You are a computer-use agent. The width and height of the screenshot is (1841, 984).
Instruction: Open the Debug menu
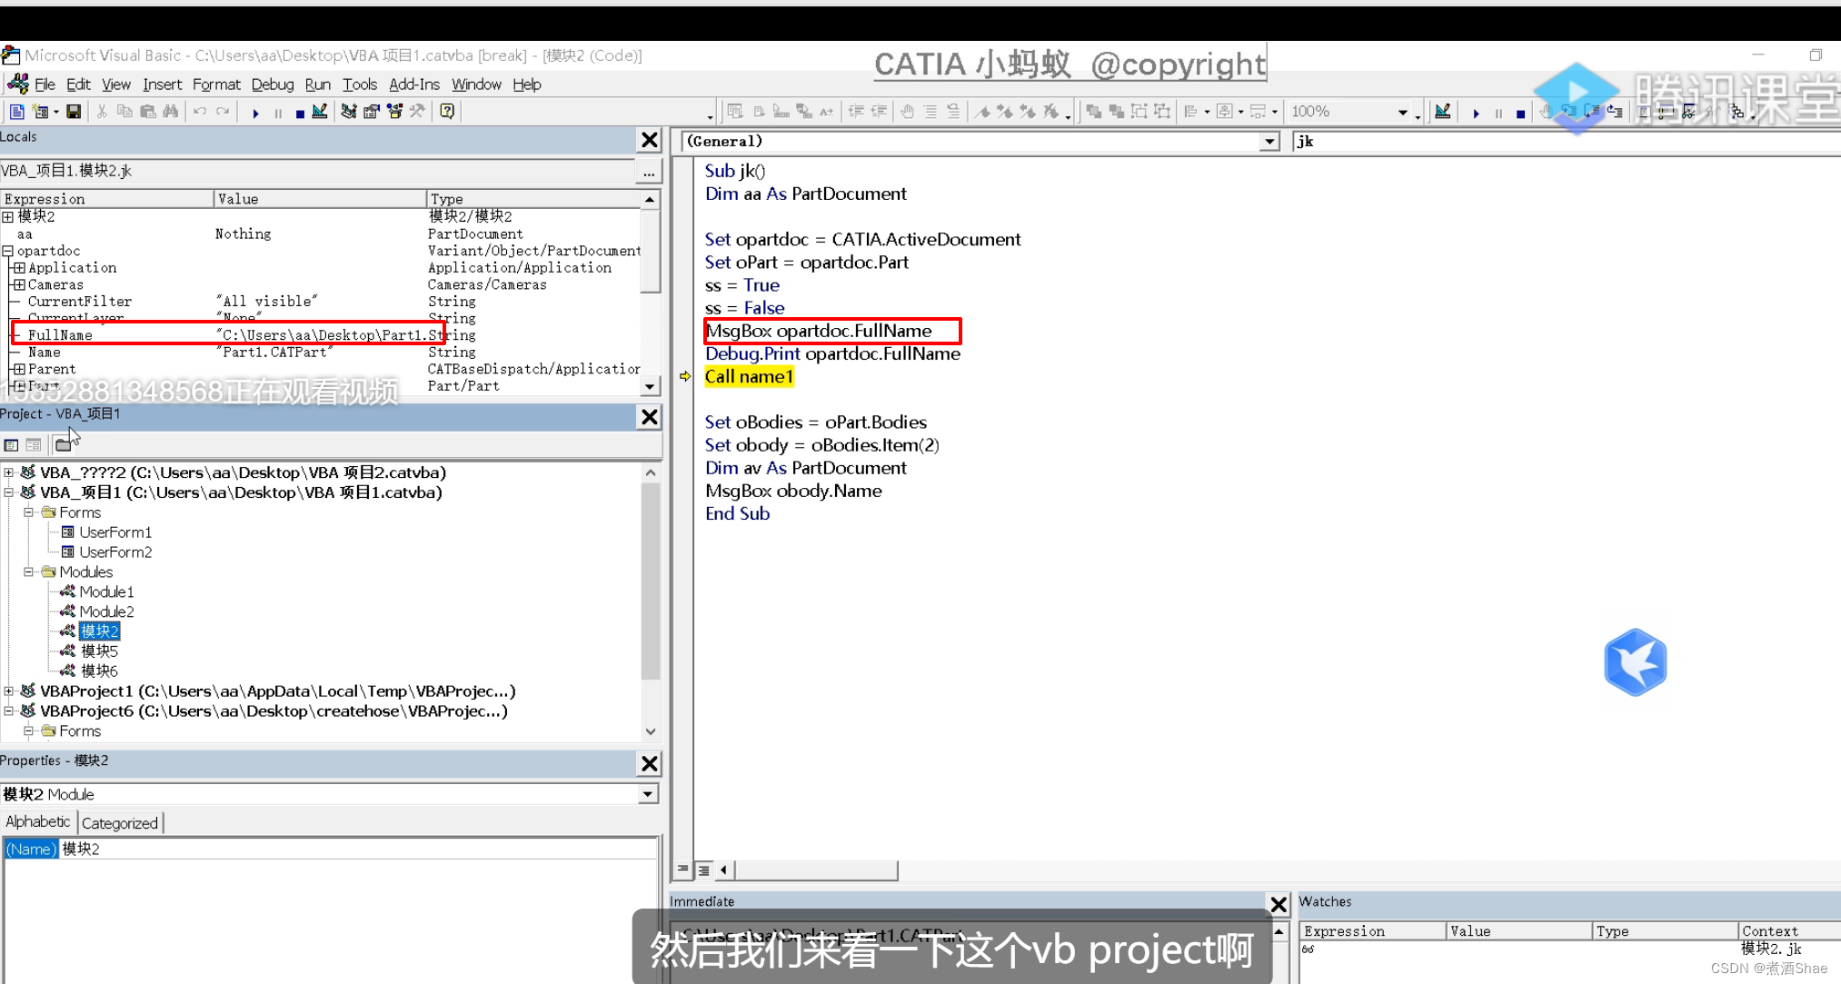pos(273,84)
